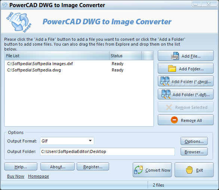Open the Output Format dropdown arrow

pos(90,141)
